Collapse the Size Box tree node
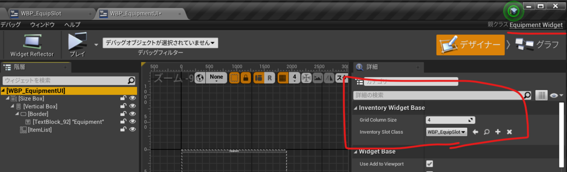567x172 pixels. coord(8,98)
